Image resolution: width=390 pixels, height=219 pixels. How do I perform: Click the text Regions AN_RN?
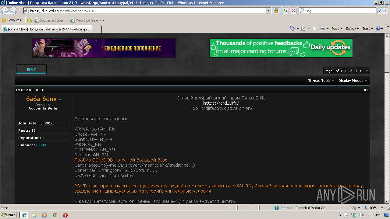[x=91, y=155]
